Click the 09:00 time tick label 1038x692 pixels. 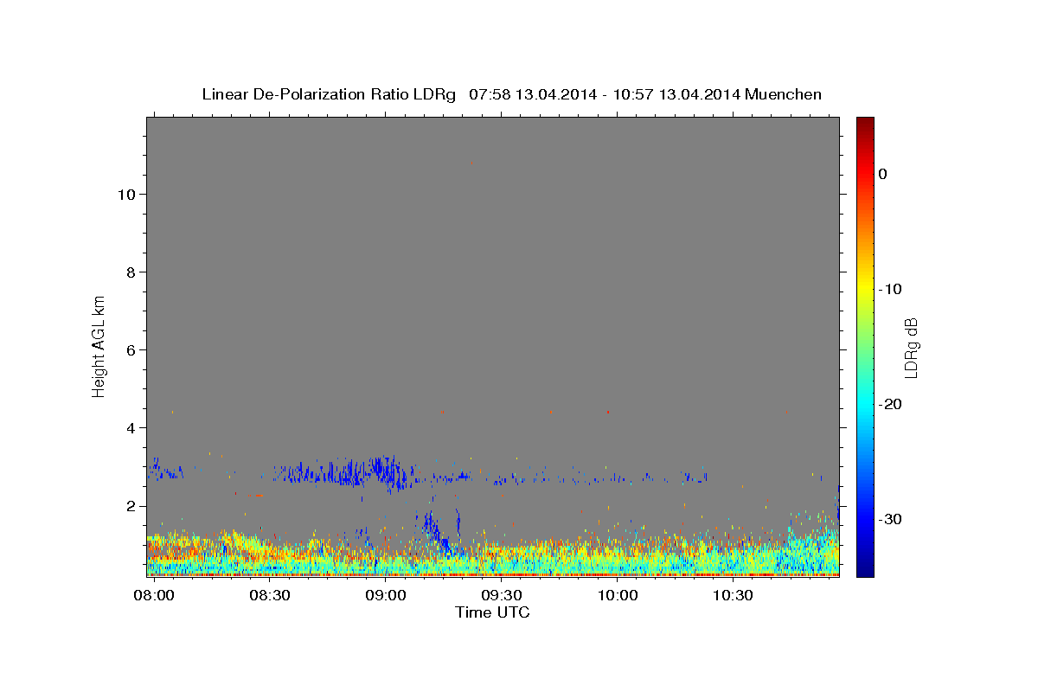point(386,596)
